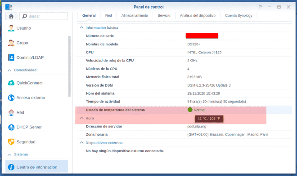Click the Acceso externo globe icon
297x176 pixels.
click(11, 98)
